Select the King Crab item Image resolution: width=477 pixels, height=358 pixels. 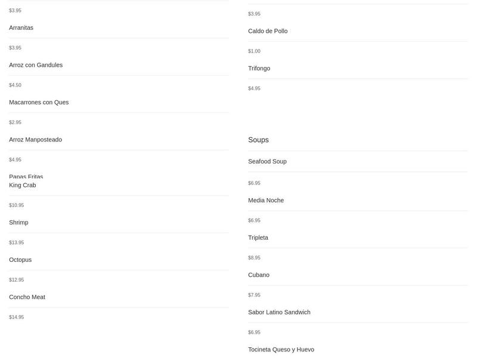23,186
